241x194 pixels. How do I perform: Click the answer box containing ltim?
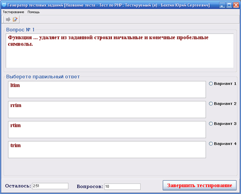(x=107, y=89)
